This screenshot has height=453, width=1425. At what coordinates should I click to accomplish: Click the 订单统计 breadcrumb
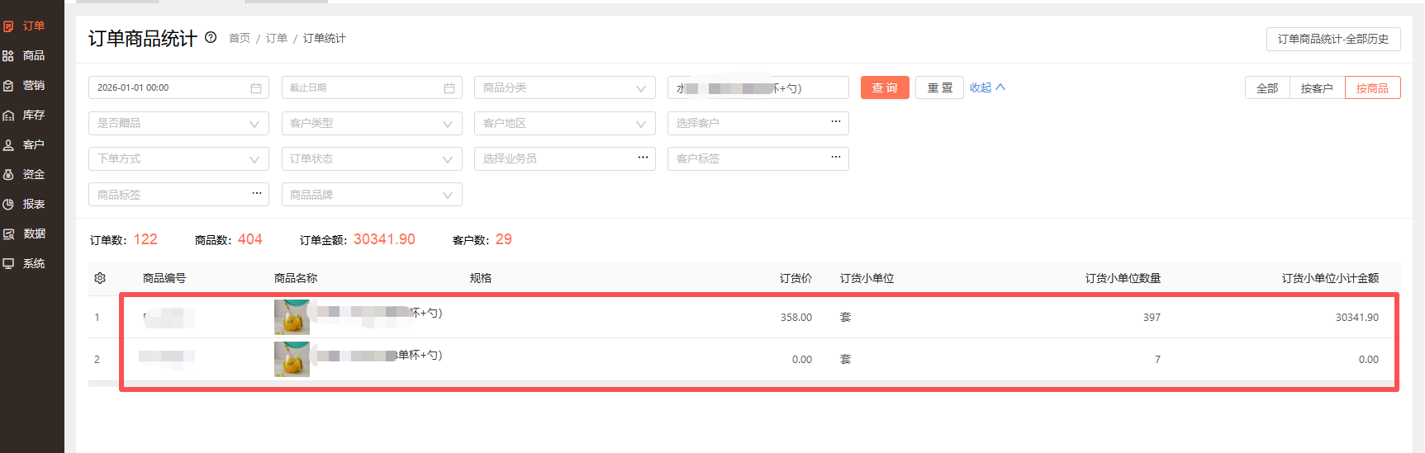pos(325,38)
